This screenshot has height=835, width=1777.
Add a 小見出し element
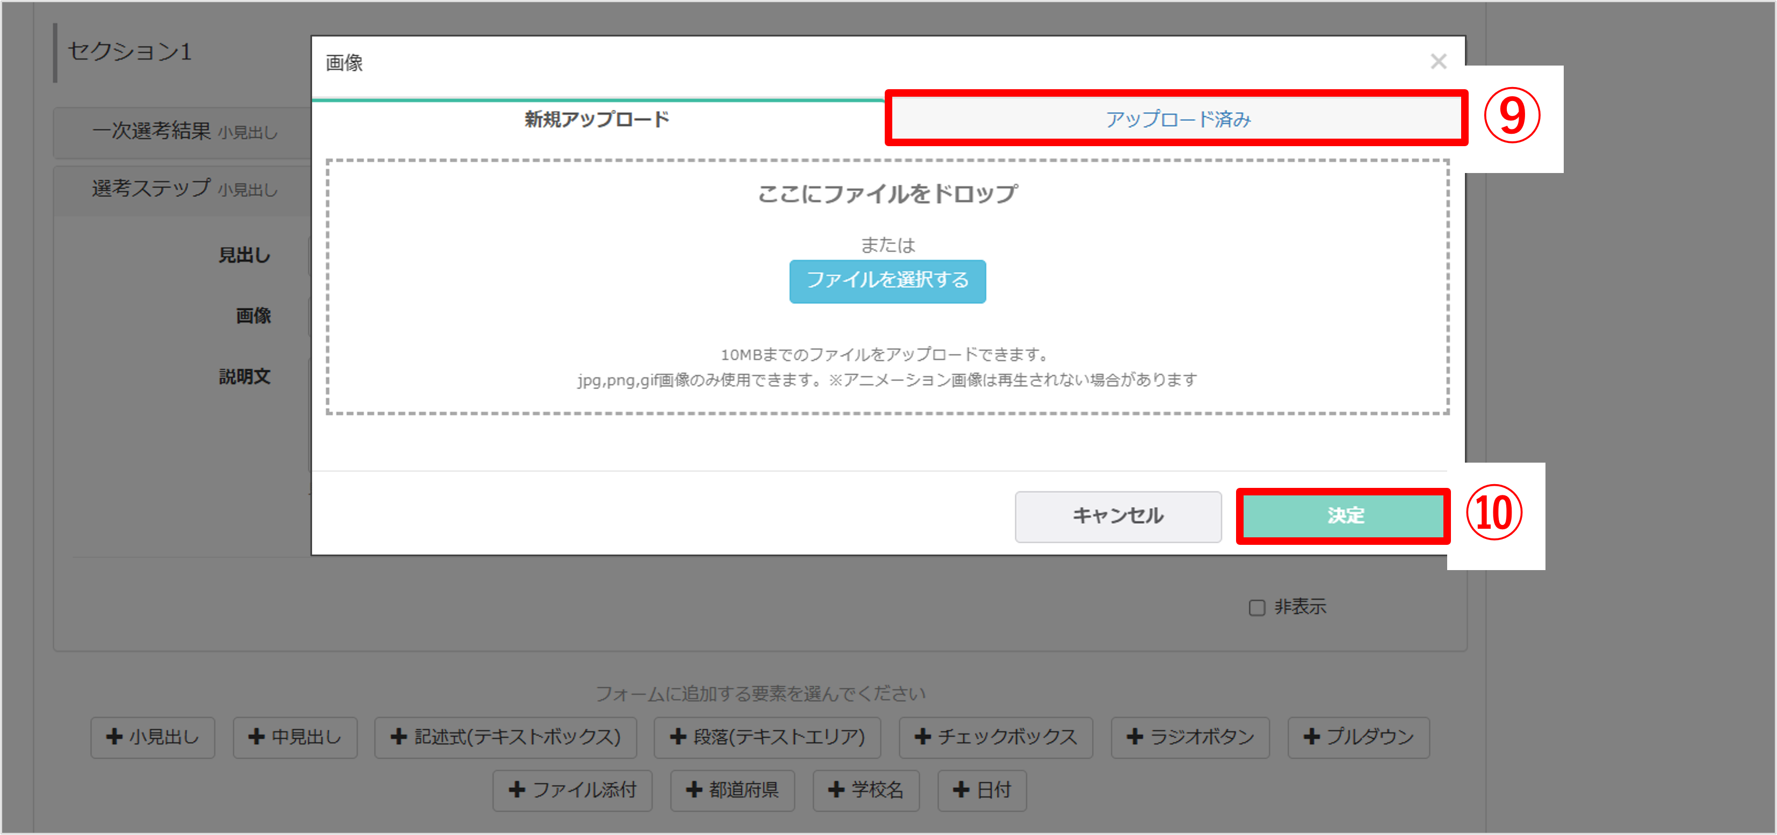coord(153,737)
